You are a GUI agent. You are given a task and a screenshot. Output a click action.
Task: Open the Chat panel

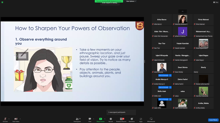click(90, 120)
